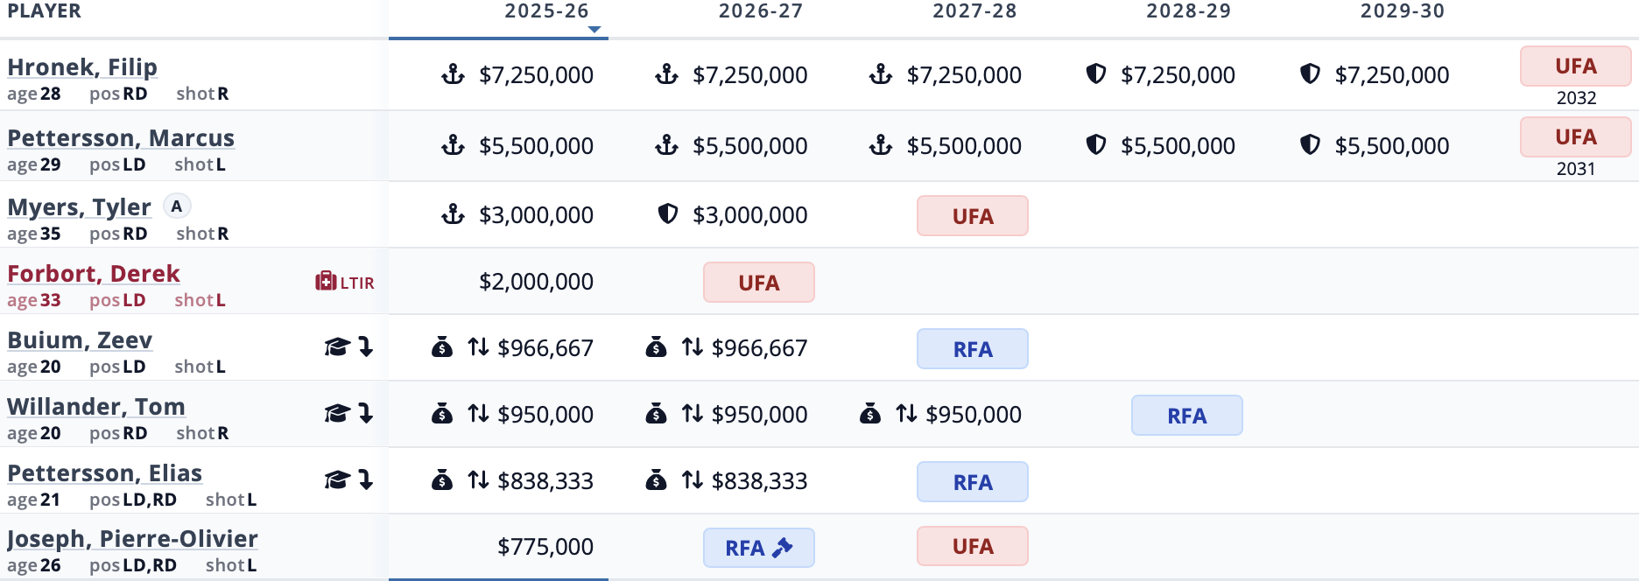Click Marcus Pettersson's 2027-28 anchor icon
This screenshot has height=581, width=1639.
pyautogui.click(x=881, y=145)
